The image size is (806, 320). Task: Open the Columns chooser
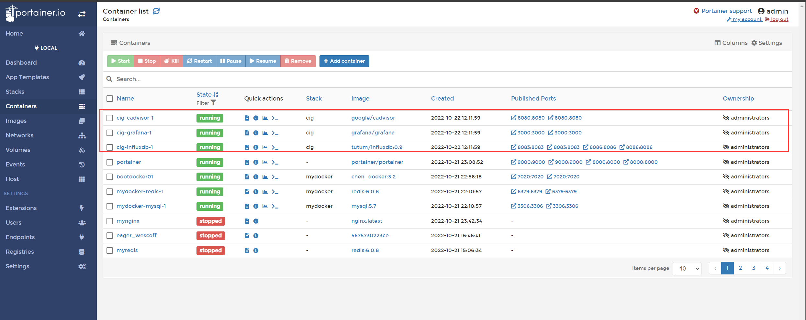[x=731, y=43]
